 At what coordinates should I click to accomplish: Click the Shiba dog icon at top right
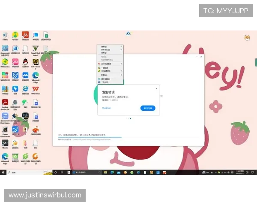pos(247,38)
